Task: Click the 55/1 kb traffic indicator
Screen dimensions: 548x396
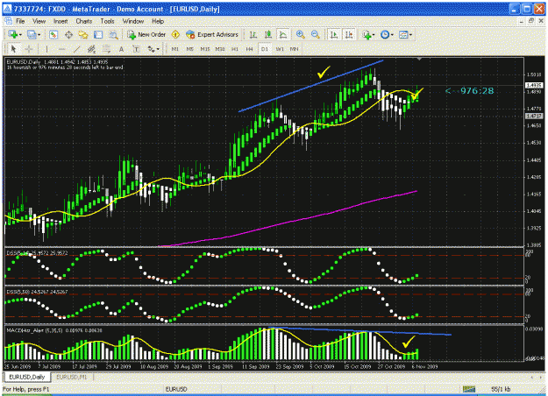Action: (501, 389)
